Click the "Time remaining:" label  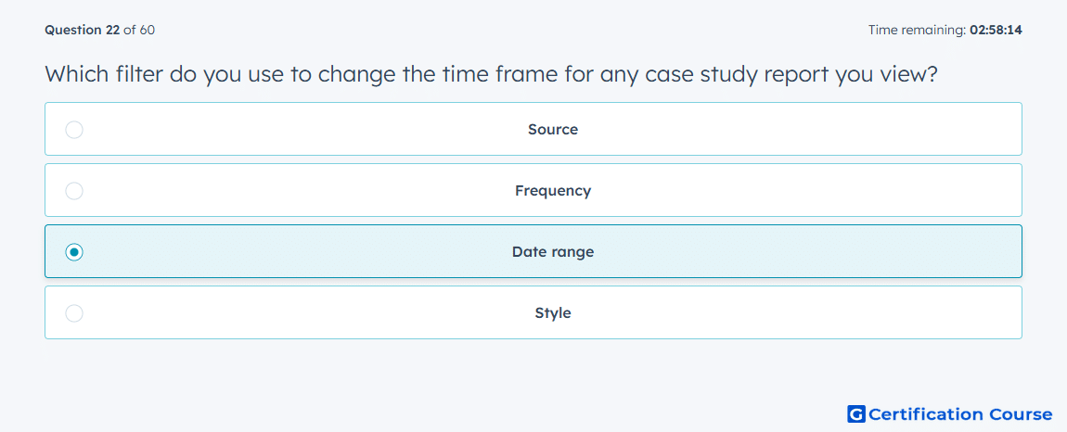pyautogui.click(x=915, y=30)
